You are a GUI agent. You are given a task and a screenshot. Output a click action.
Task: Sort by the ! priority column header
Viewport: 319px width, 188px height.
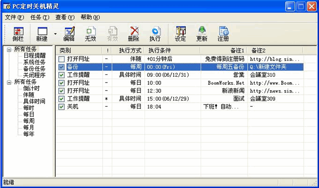pos(107,50)
